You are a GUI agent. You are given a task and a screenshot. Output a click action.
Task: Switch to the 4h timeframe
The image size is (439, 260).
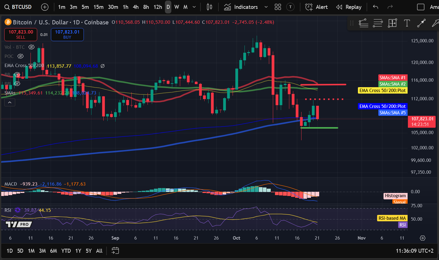136,7
